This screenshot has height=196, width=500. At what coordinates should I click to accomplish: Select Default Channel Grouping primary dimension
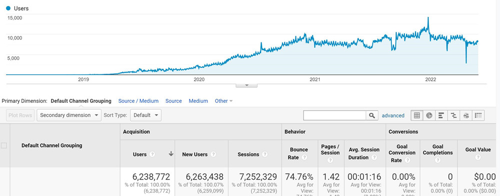[x=81, y=101]
